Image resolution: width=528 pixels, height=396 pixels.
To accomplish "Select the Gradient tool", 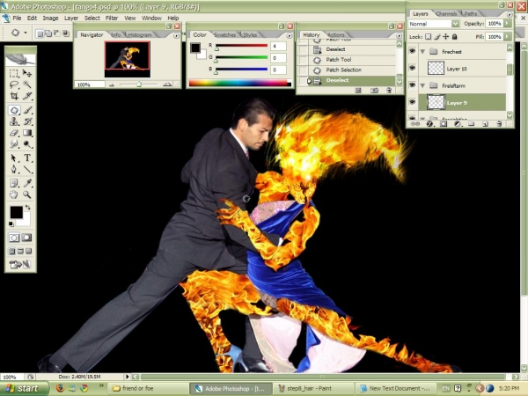I will pyautogui.click(x=27, y=133).
